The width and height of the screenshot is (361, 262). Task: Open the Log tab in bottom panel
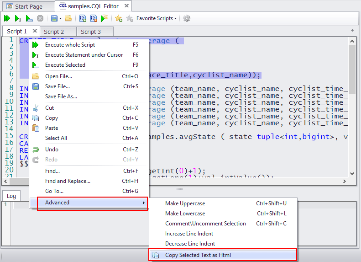[11, 196]
